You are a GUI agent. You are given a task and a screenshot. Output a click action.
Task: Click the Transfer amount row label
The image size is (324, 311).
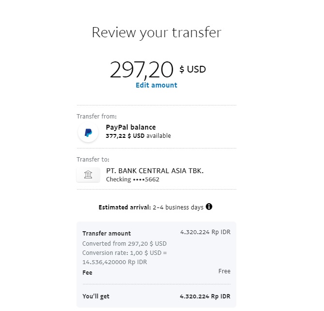pos(107,233)
